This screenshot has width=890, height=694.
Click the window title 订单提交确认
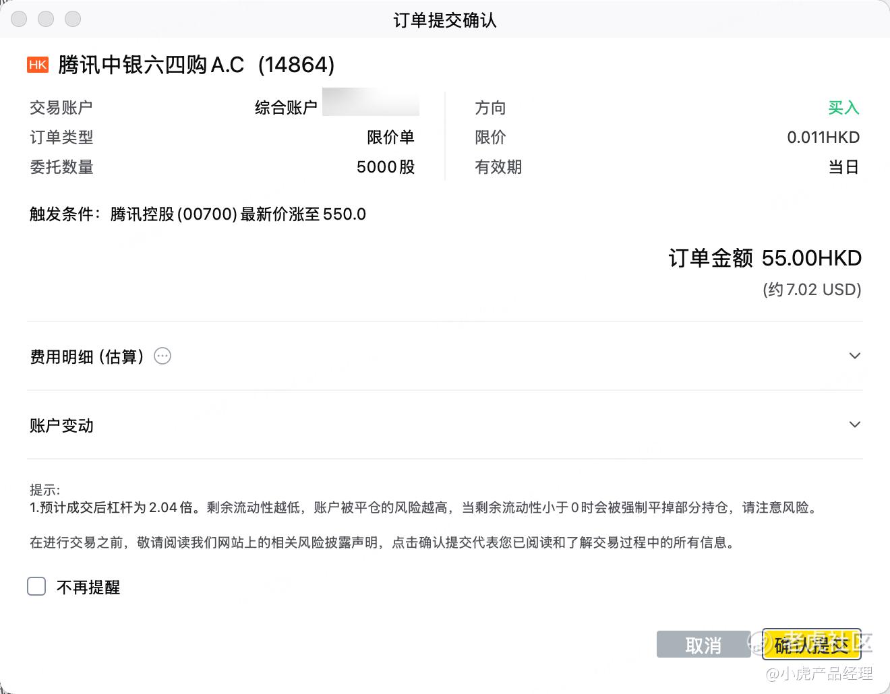tap(445, 20)
